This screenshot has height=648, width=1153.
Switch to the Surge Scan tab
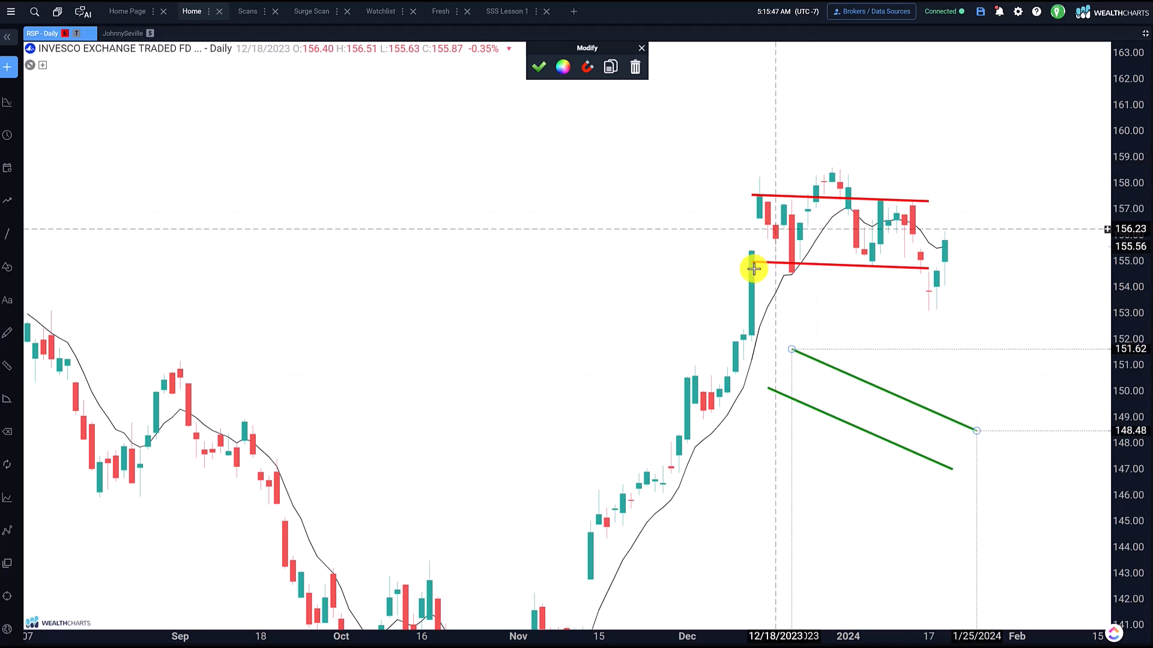tap(312, 11)
